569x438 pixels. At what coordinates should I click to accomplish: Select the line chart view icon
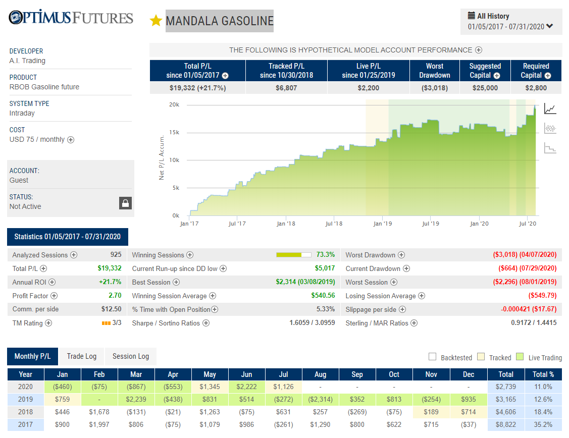(550, 109)
